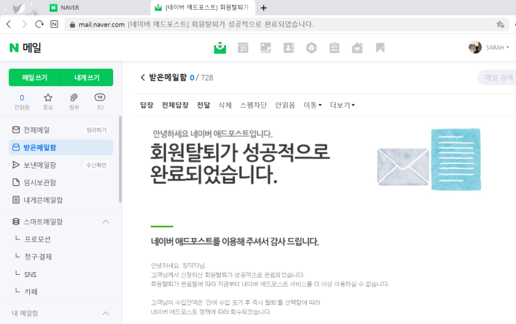Open the bookmark flag icon

(380, 48)
